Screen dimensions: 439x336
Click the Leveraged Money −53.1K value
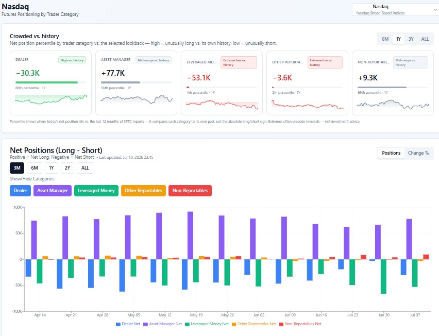click(199, 78)
